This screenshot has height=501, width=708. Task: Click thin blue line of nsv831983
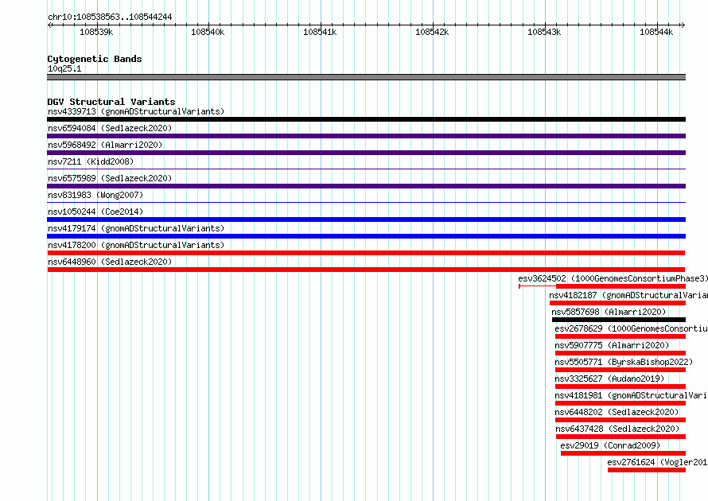[x=366, y=202]
